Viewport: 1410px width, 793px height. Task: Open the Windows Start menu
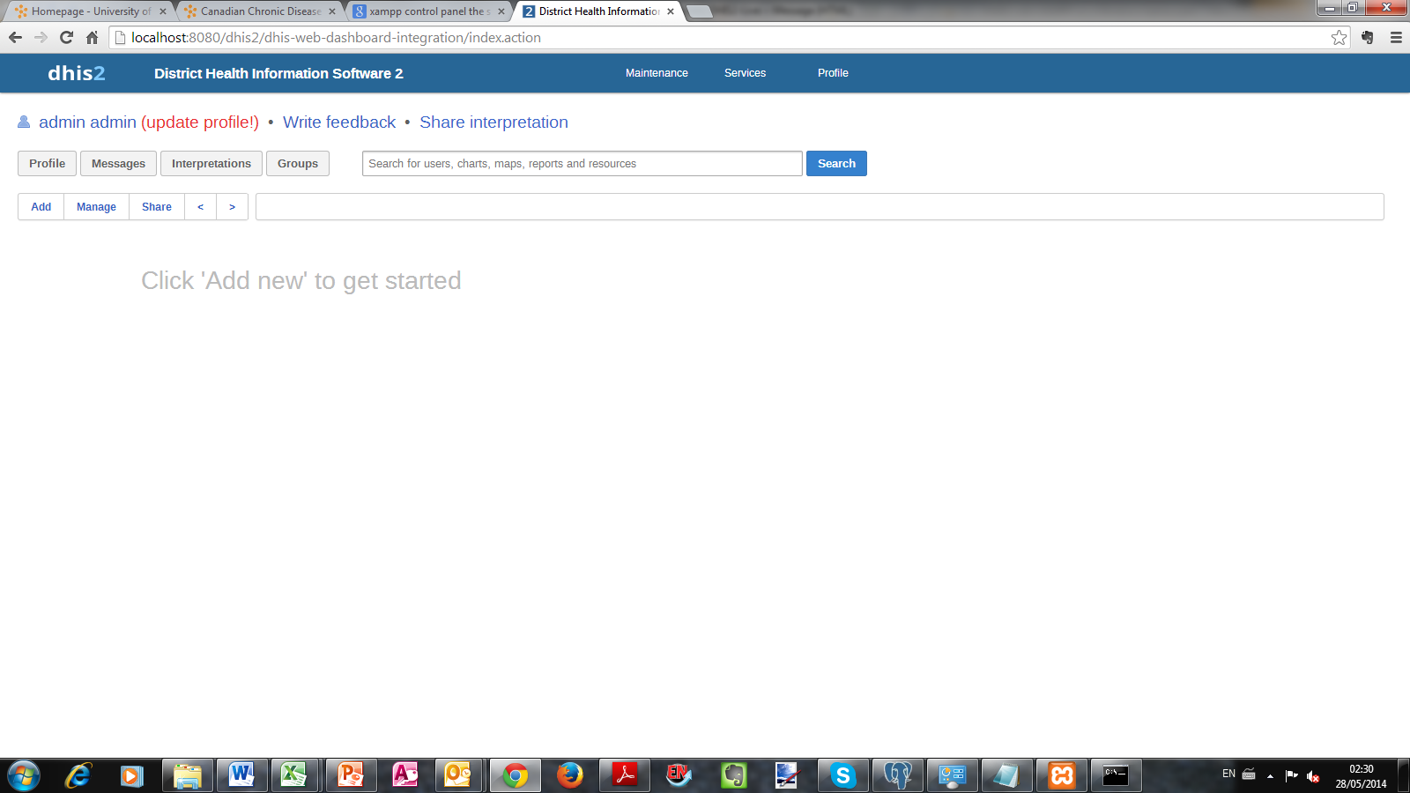click(24, 775)
